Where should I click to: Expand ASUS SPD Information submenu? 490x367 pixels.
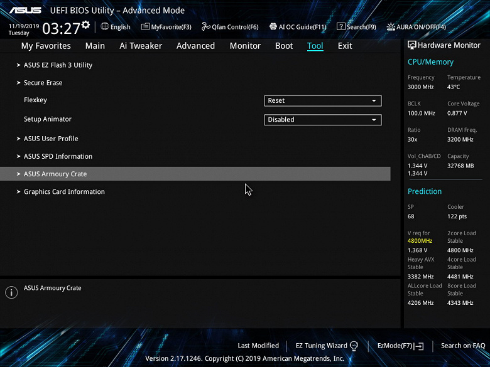coord(58,156)
